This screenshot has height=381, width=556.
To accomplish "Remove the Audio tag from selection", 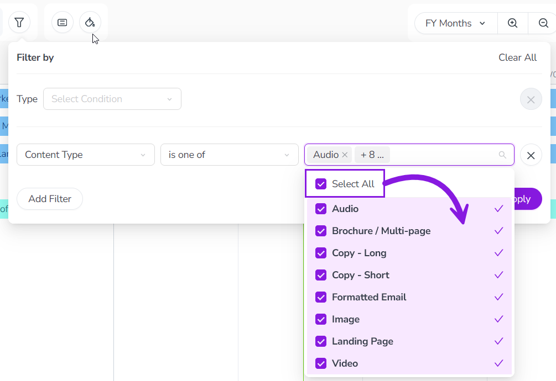I will [345, 155].
